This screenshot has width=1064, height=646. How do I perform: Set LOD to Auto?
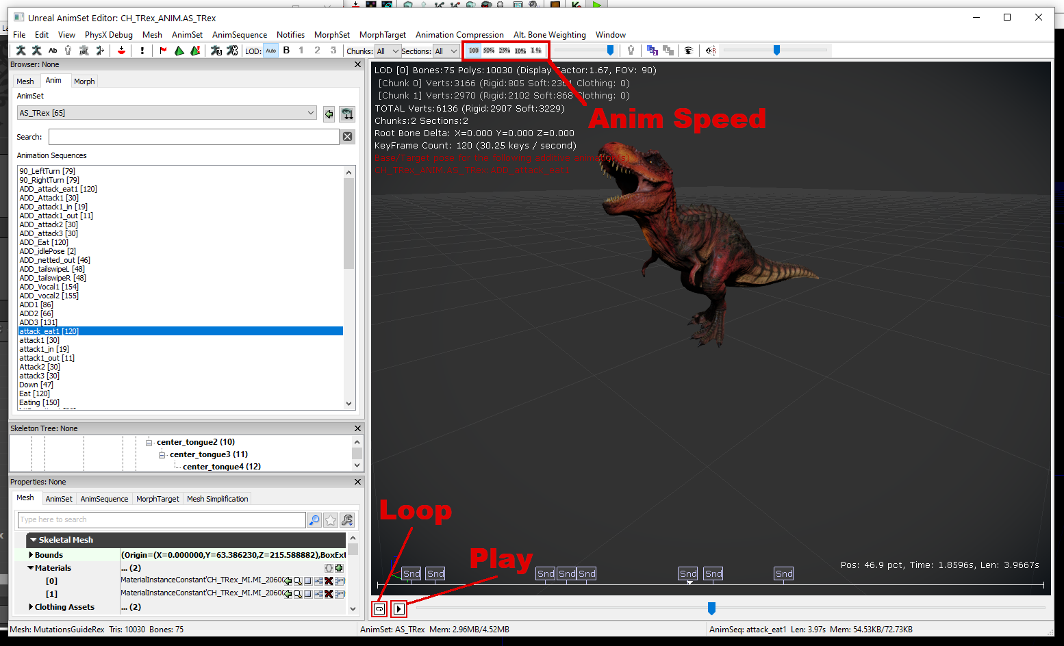pyautogui.click(x=271, y=51)
